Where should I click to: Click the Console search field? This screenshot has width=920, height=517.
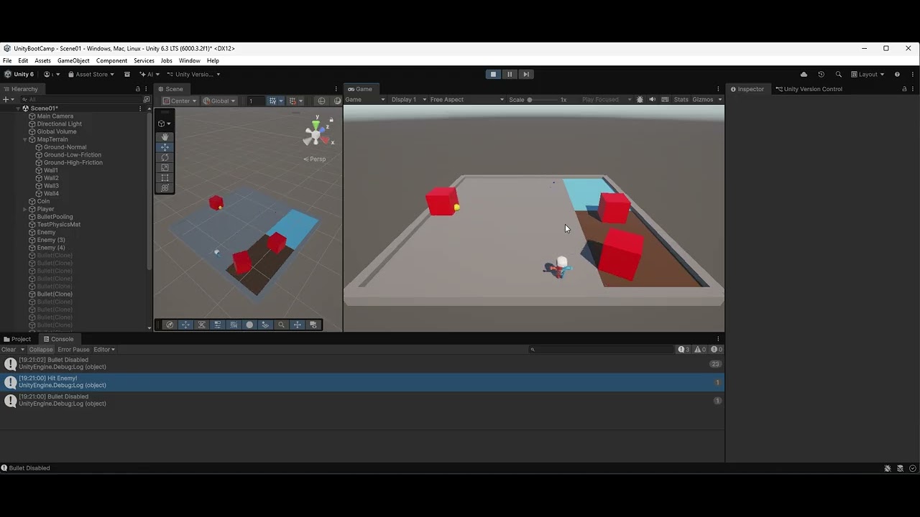click(602, 350)
